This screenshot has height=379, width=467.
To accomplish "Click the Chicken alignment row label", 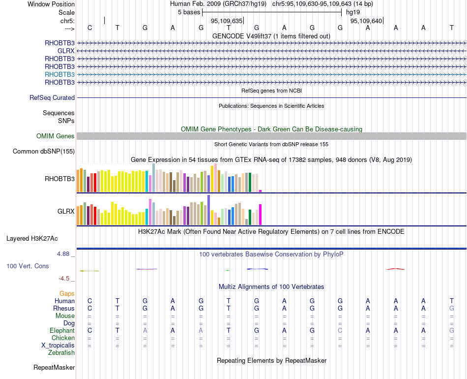I will (63, 338).
